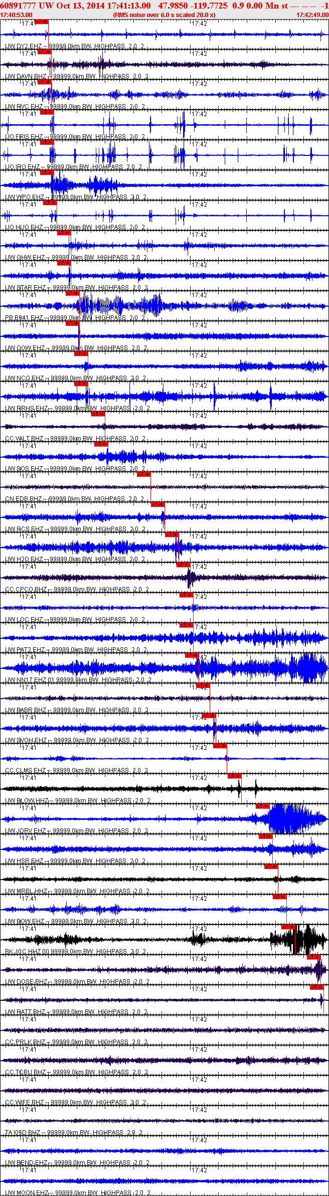
Task: Select the UW MRBL HHZ station label
Action: (x=26, y=891)
